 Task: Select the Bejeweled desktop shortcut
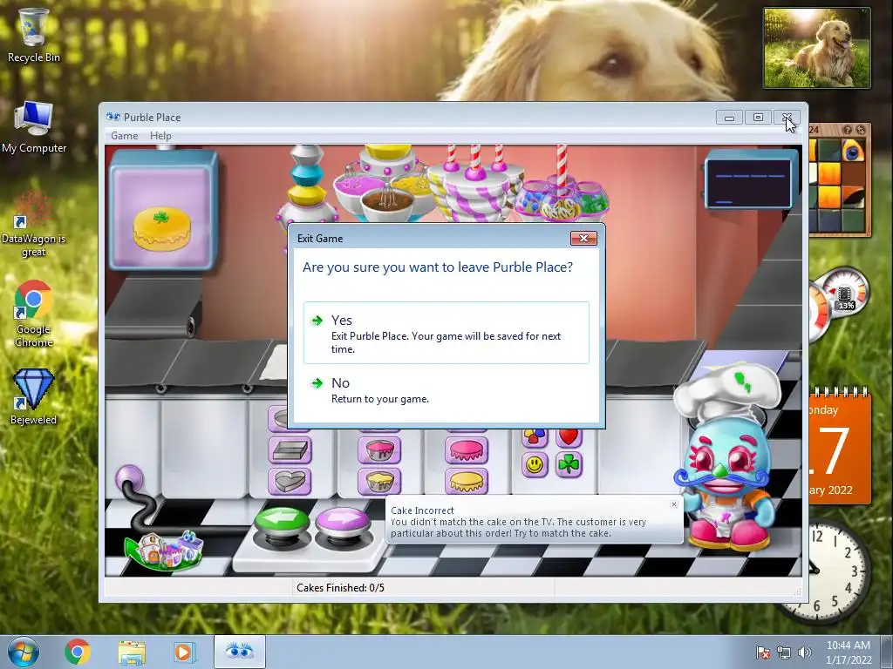34,397
